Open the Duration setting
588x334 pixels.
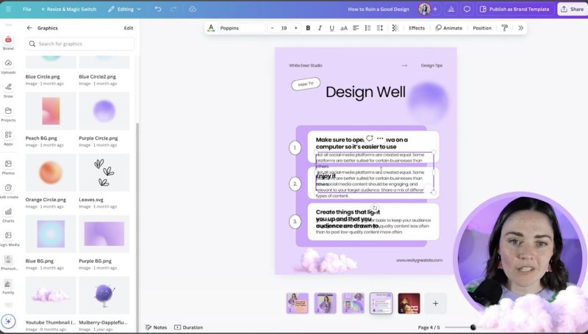tap(189, 327)
